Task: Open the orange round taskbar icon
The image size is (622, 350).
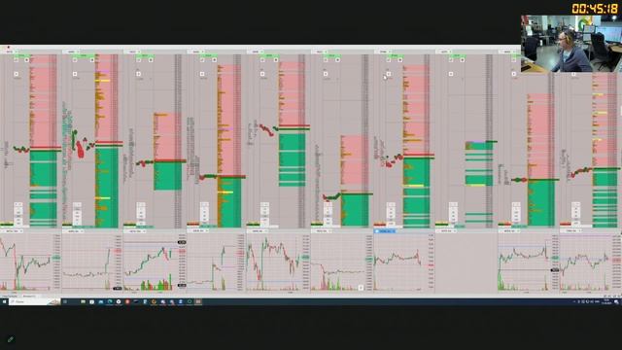Action: click(x=154, y=302)
